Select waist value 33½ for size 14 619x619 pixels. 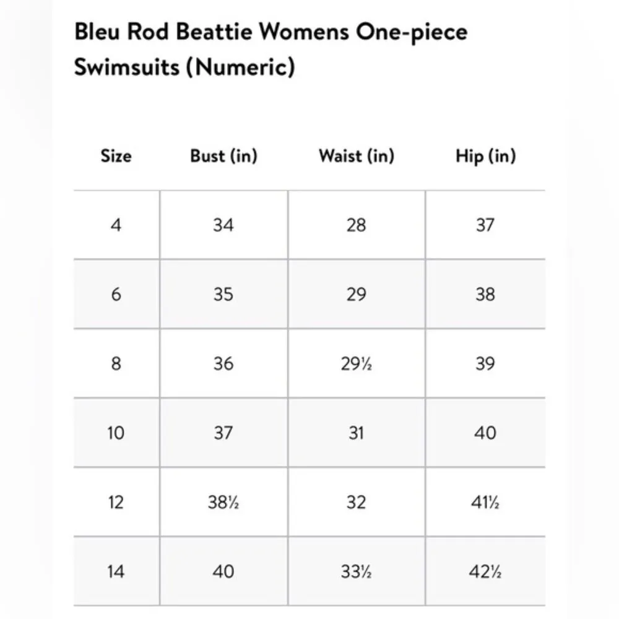[357, 571]
